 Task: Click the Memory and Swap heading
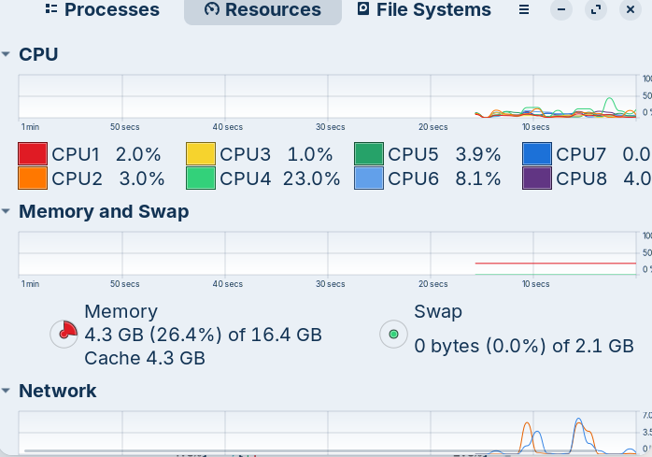point(104,211)
